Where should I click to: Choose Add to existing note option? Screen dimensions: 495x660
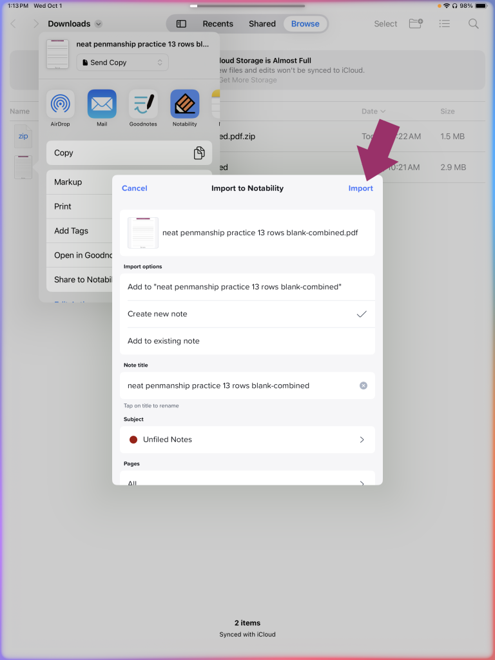247,341
